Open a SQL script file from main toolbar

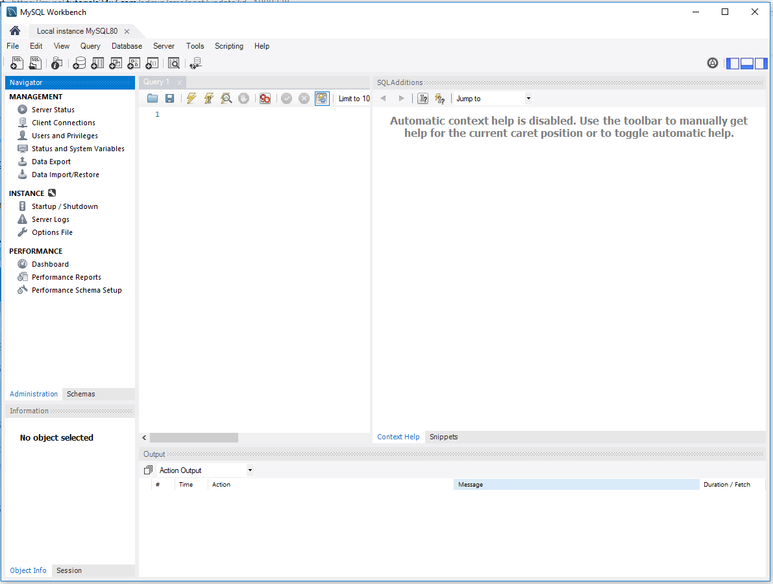35,63
